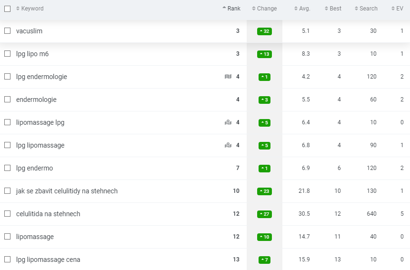Tick checkbox for lpg lipomassage cena
Screen dimensions: 410x270
(7, 259)
